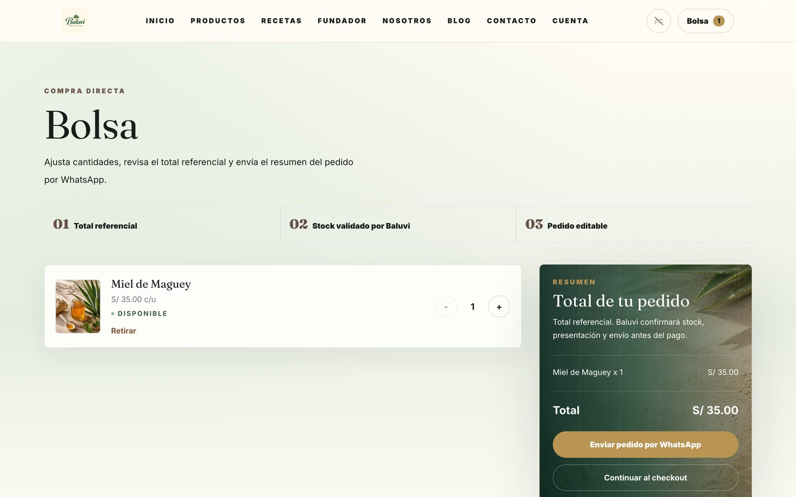Open the FUNDADOR nav item
The height and width of the screenshot is (497, 796).
tap(342, 21)
